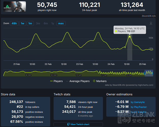This screenshot has width=159, height=127.
Task: Click the 16 Dec area in the navigator timeline
Action: 28,75
